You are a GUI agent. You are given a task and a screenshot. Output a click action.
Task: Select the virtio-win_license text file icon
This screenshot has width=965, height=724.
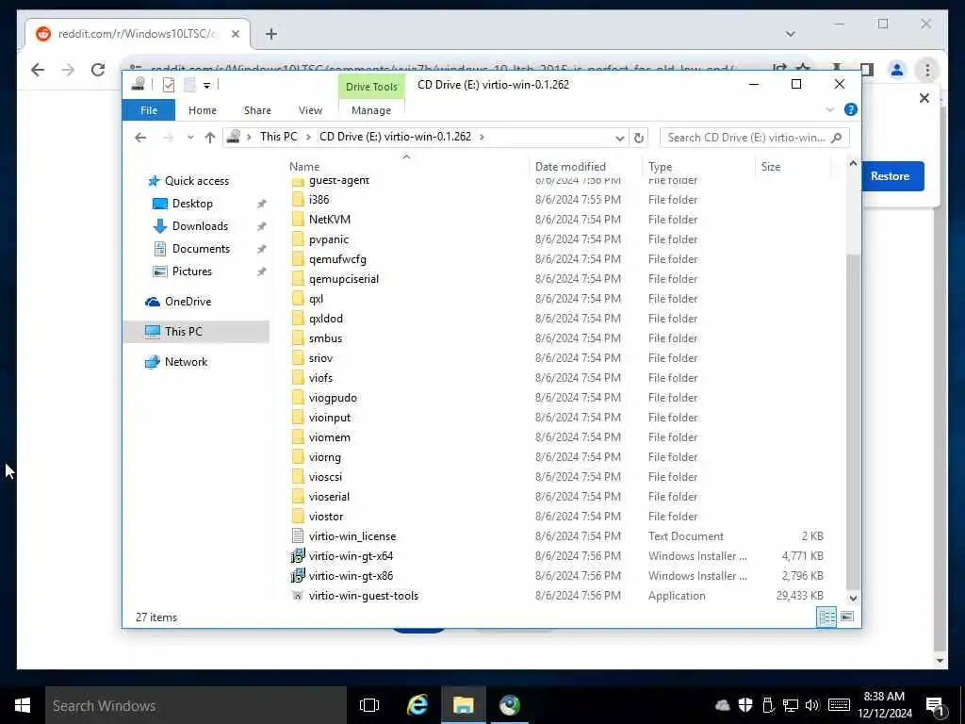(x=298, y=535)
